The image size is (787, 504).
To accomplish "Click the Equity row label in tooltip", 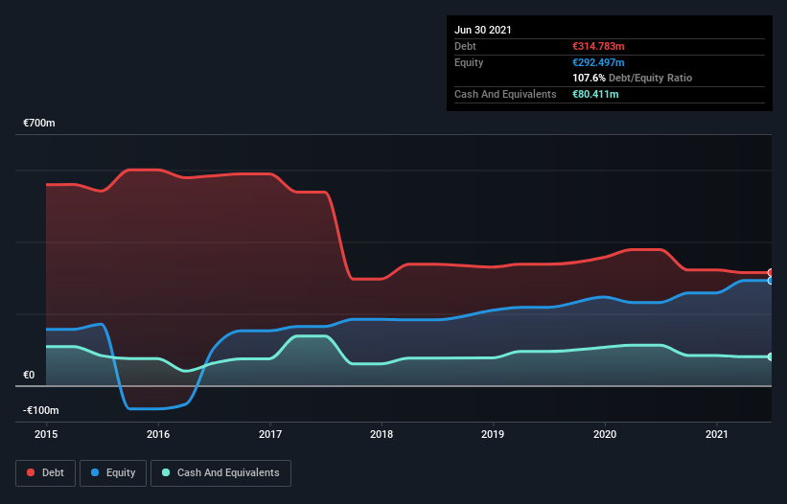I will click(x=469, y=62).
